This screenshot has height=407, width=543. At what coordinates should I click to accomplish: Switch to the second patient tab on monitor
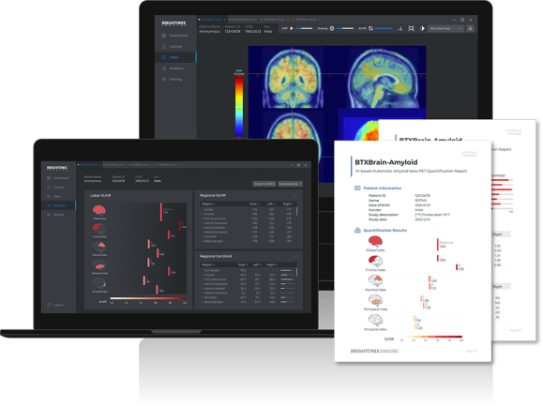tap(243, 20)
